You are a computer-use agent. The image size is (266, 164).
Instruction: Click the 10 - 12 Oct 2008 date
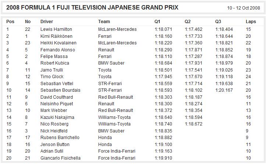(x=244, y=8)
